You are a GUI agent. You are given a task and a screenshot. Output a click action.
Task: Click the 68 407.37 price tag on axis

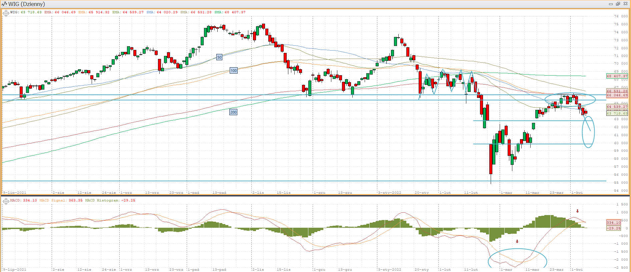(x=617, y=76)
